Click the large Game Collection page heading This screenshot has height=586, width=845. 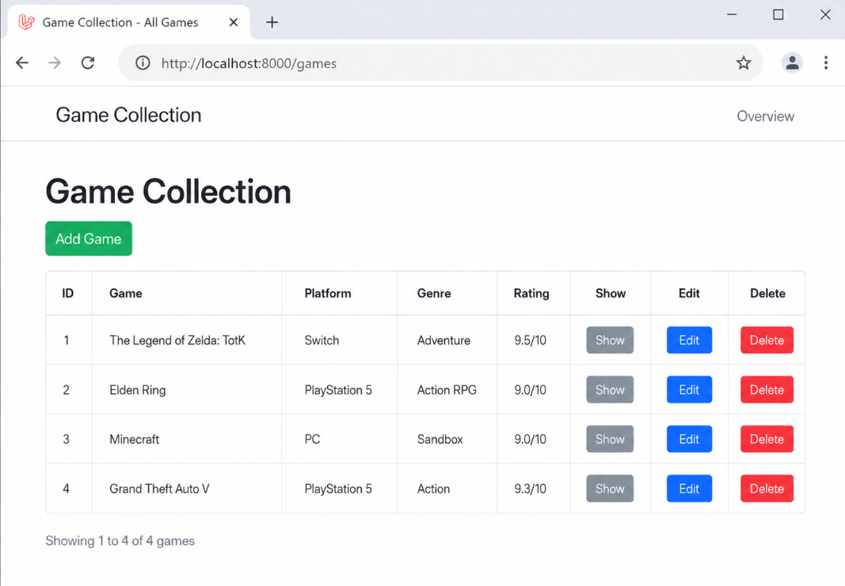(x=168, y=191)
